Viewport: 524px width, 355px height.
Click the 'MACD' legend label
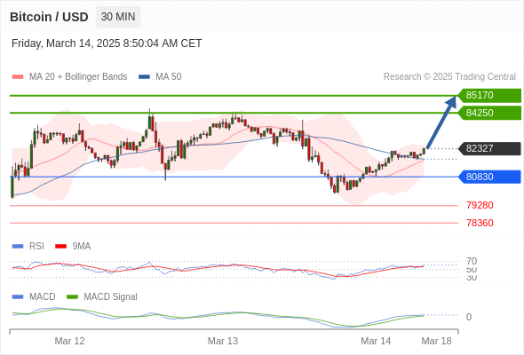point(43,297)
